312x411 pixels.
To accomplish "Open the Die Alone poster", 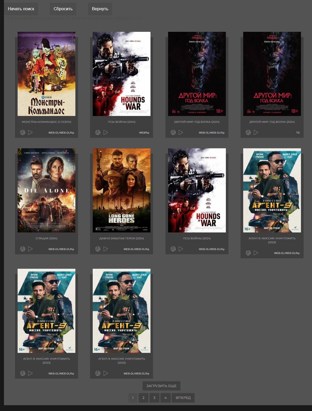I will click(46, 190).
